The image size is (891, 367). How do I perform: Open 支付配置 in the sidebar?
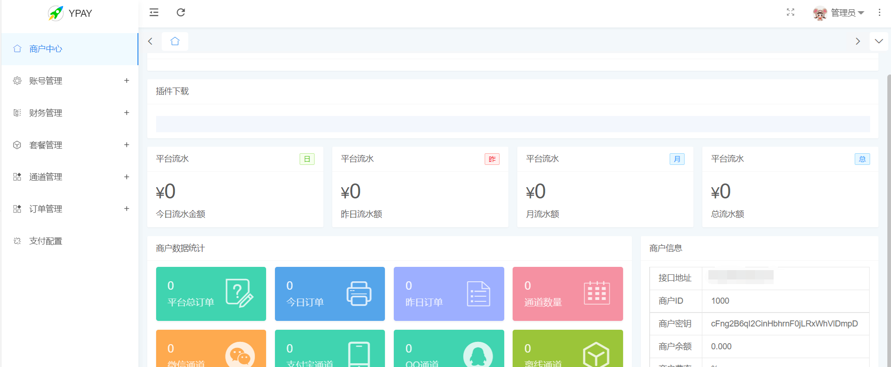coord(69,241)
